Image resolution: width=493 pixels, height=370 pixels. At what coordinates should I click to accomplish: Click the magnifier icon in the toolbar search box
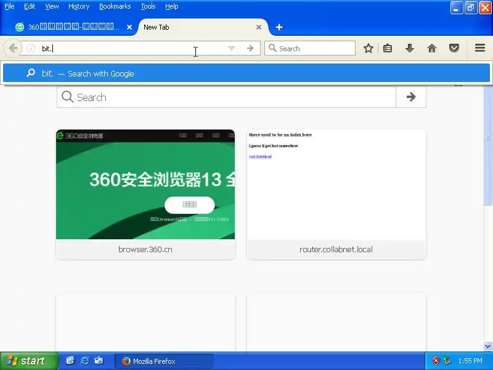click(x=272, y=48)
